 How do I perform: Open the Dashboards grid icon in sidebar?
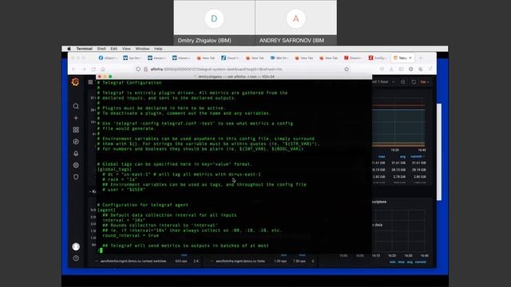point(76,130)
